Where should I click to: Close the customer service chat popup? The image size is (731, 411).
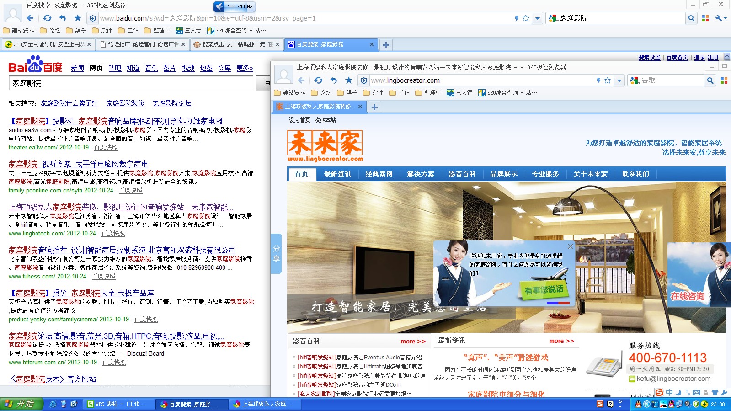570,246
